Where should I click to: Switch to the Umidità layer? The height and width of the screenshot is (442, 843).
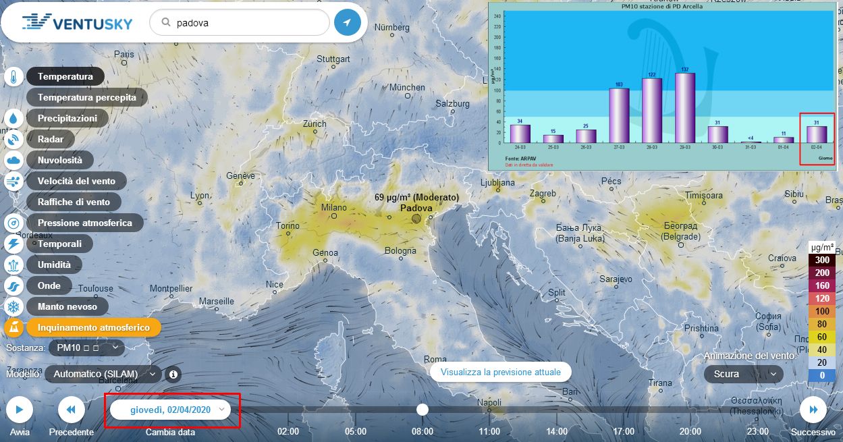54,265
